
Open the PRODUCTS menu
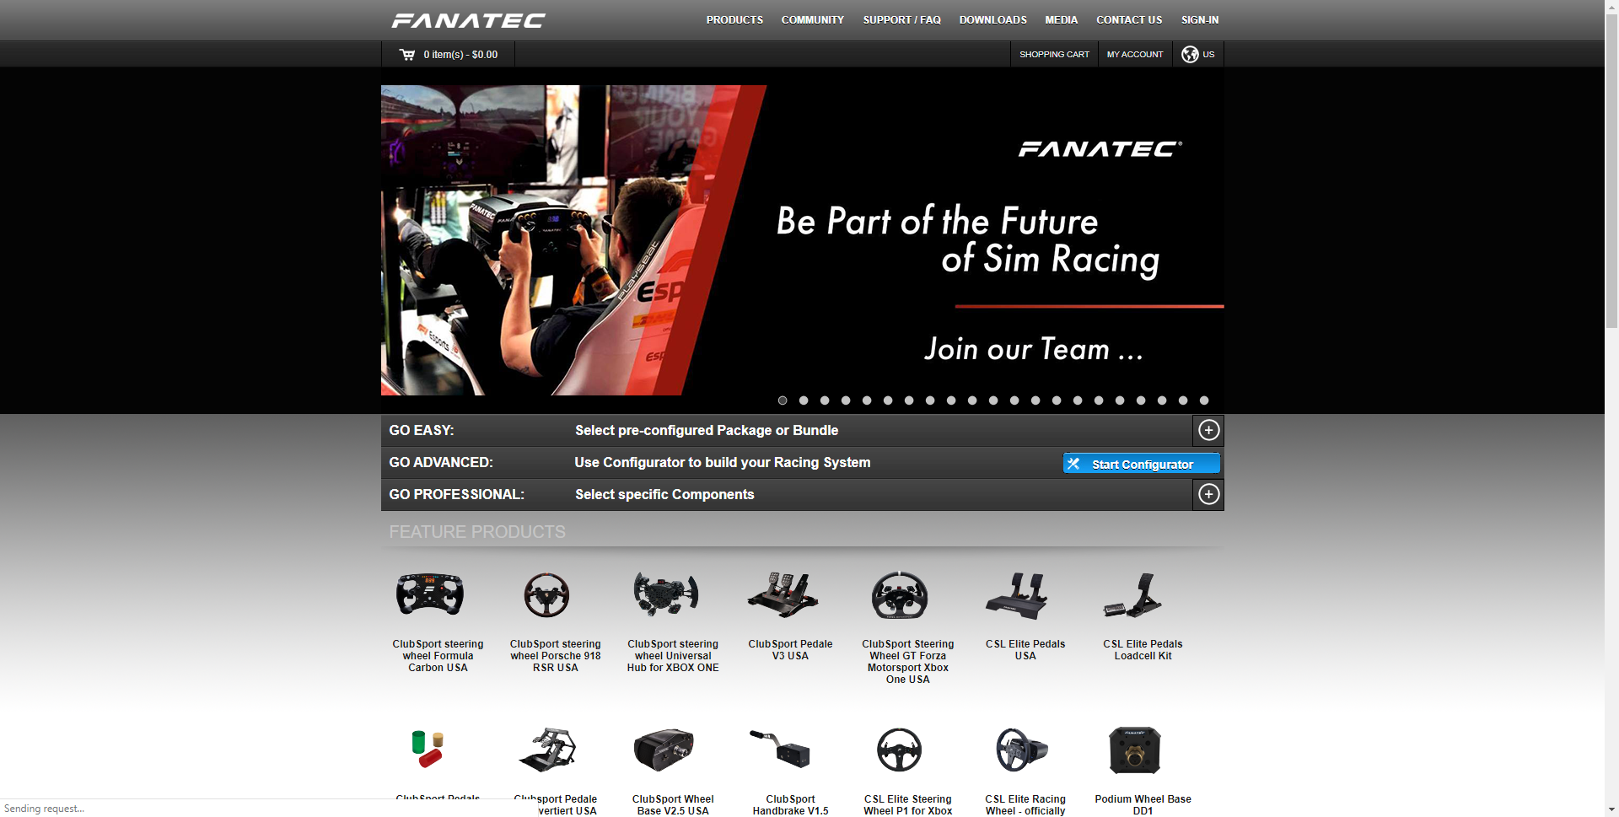tap(734, 20)
